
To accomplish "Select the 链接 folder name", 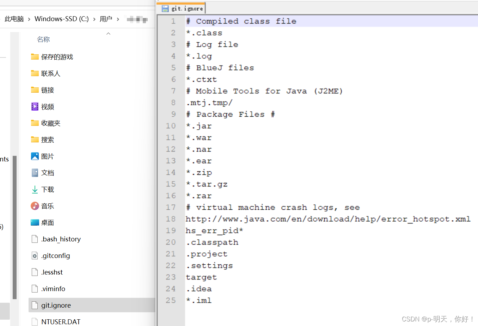I will [48, 90].
